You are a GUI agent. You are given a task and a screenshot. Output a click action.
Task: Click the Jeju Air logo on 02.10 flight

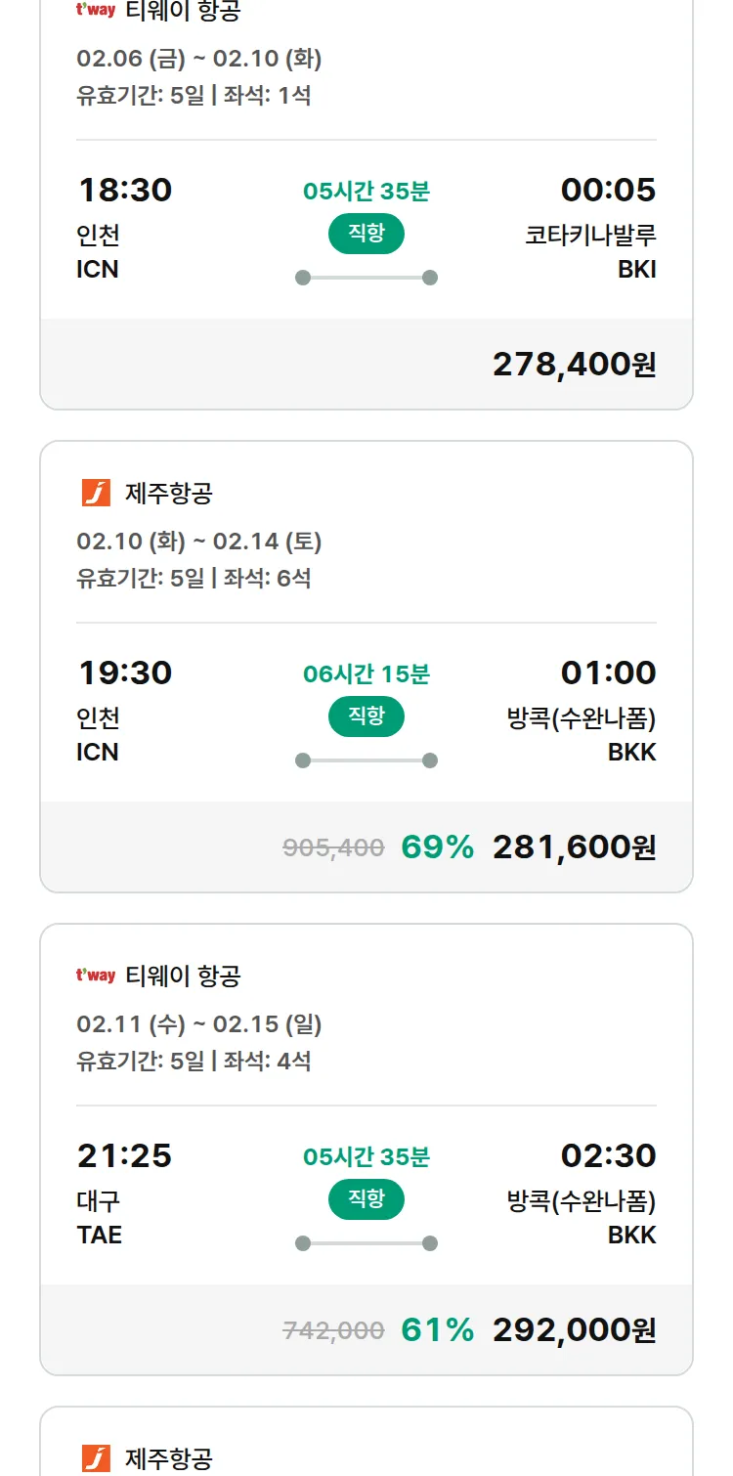click(96, 493)
